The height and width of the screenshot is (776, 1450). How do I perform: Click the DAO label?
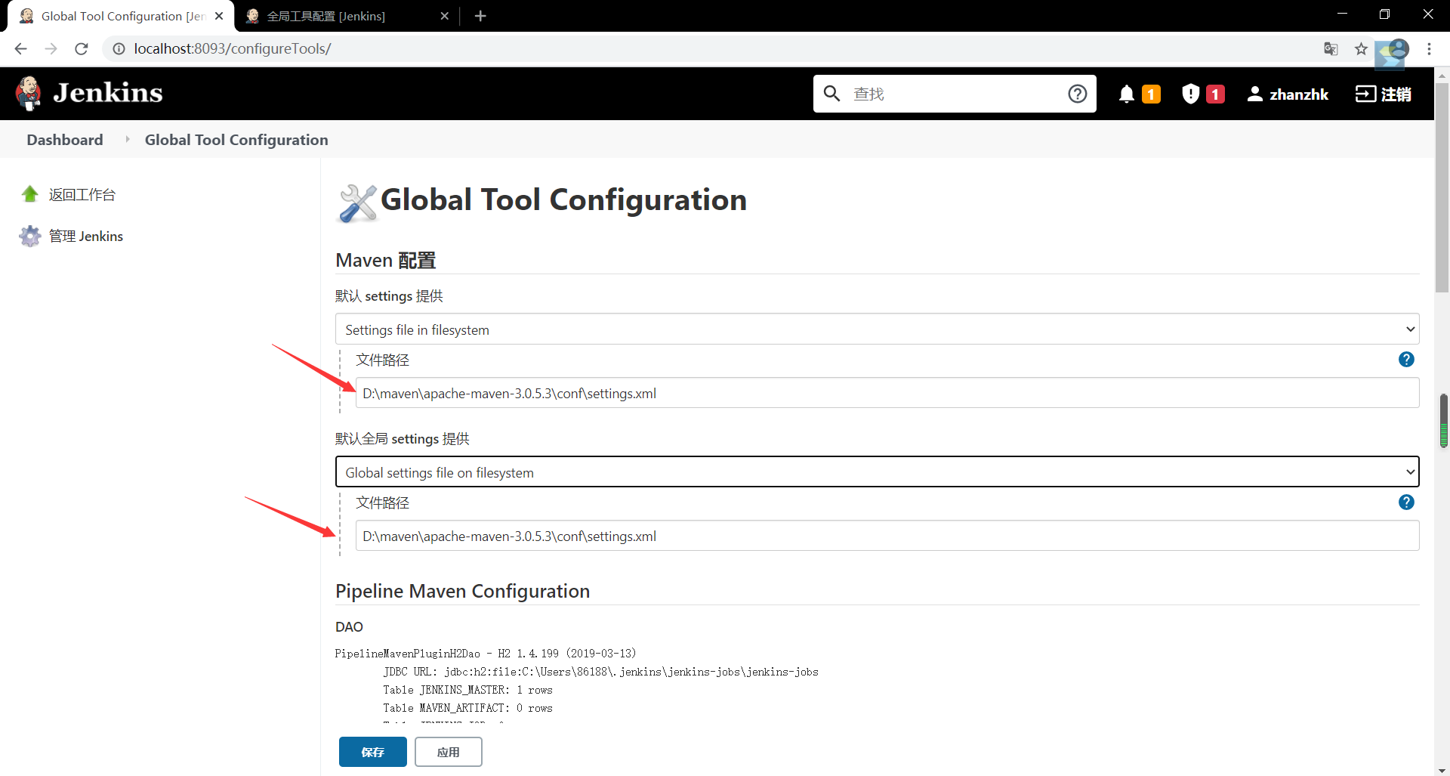coord(349,626)
